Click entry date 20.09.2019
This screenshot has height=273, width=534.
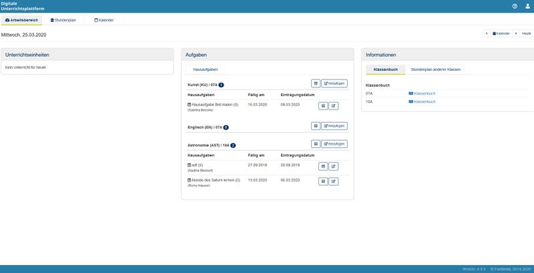coord(290,165)
